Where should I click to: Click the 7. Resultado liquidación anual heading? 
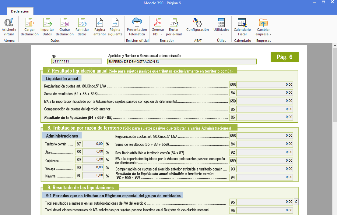(x=140, y=71)
